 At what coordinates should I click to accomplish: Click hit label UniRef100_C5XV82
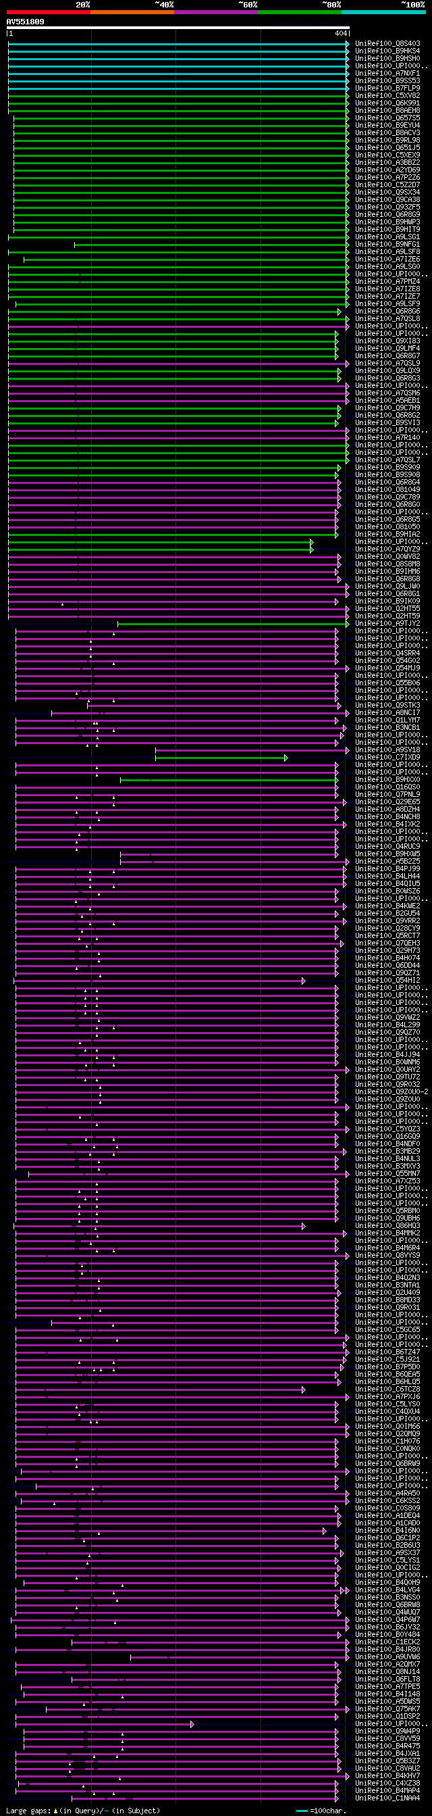point(387,95)
